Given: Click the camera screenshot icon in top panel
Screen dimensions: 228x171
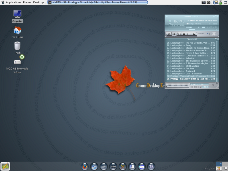Looking at the screenshot, I should [208, 2].
